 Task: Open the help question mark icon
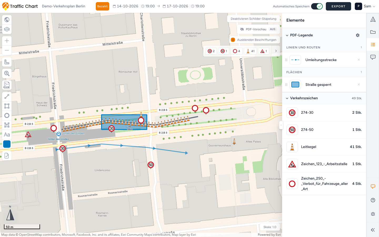click(373, 200)
